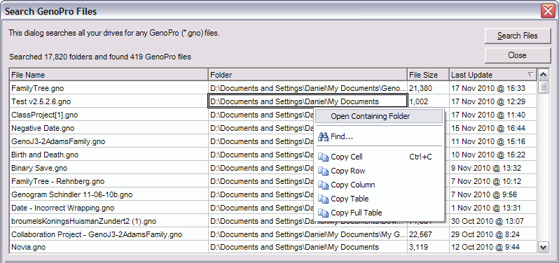Screen dimensions: 559x263
Task: Sort by Folder column header
Action: point(308,75)
